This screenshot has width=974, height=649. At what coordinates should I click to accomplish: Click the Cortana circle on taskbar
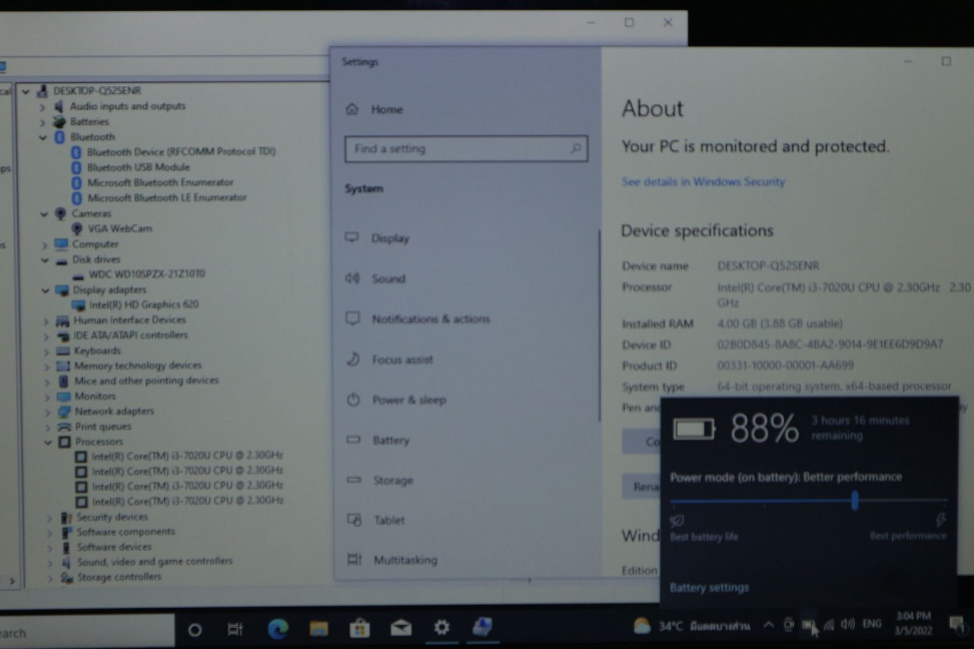click(x=195, y=630)
